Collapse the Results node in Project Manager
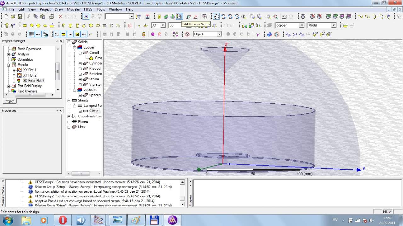Viewport: 403px width, 226px height. [9, 65]
